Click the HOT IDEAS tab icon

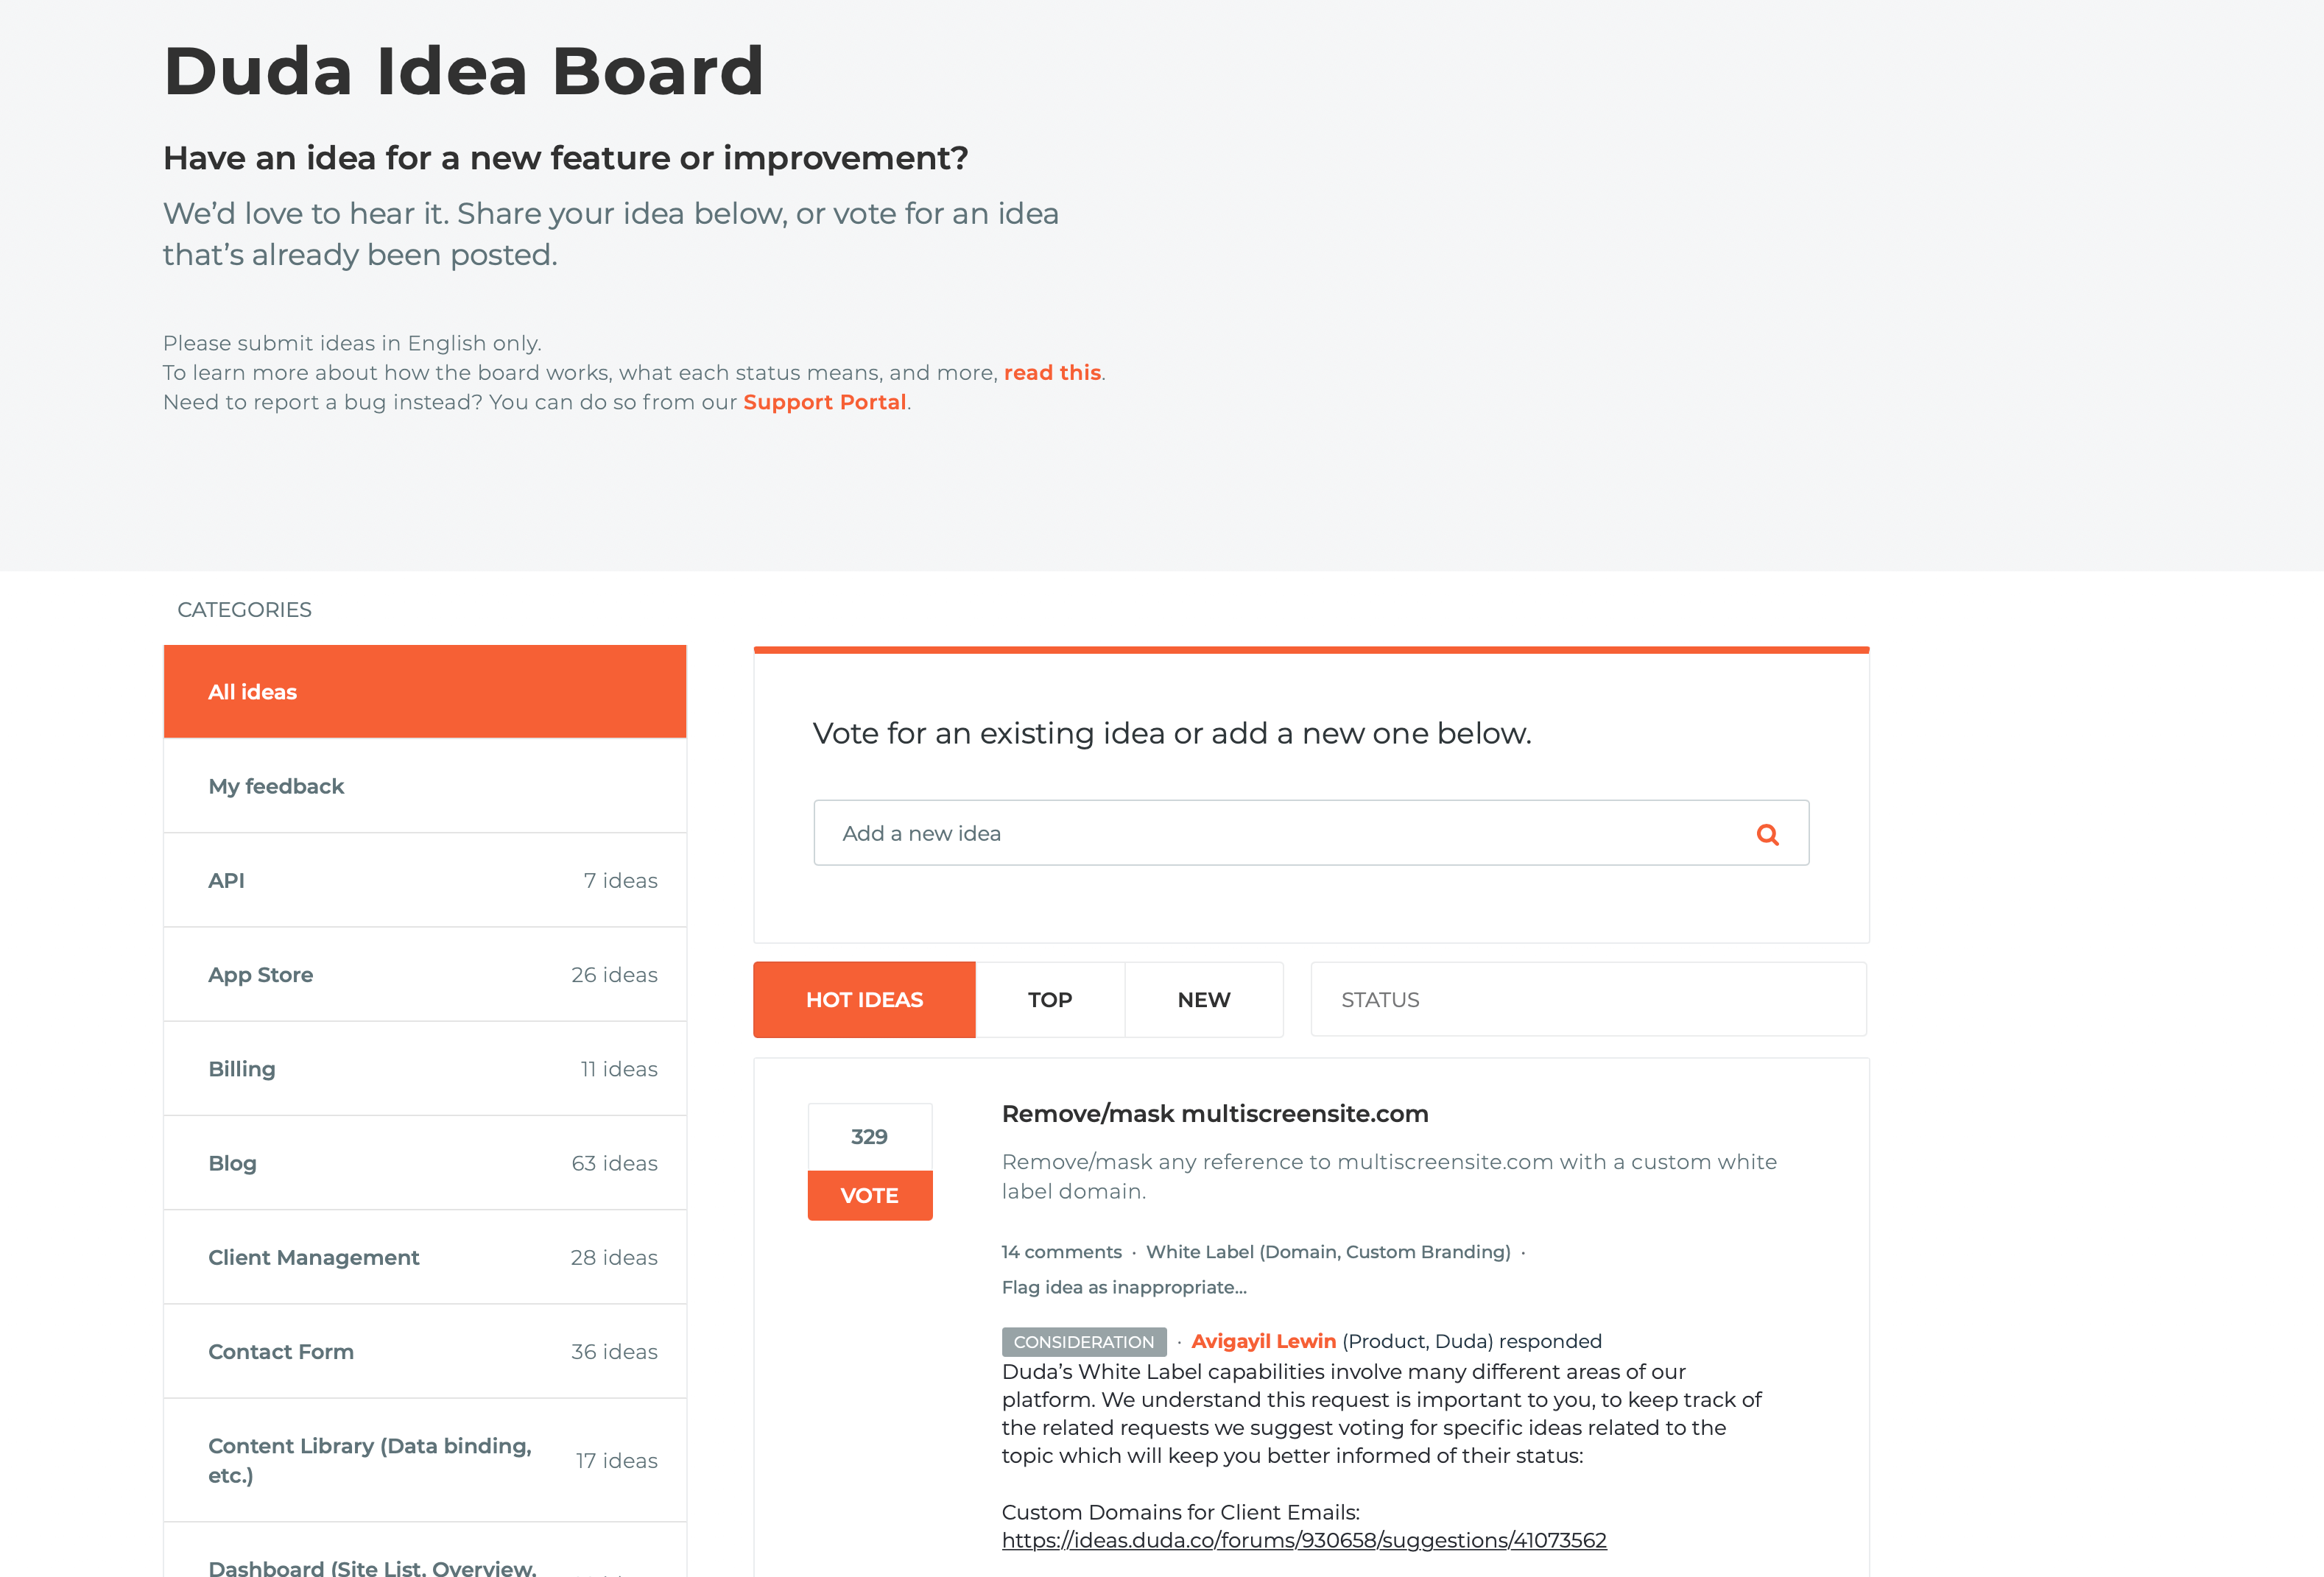pos(863,998)
